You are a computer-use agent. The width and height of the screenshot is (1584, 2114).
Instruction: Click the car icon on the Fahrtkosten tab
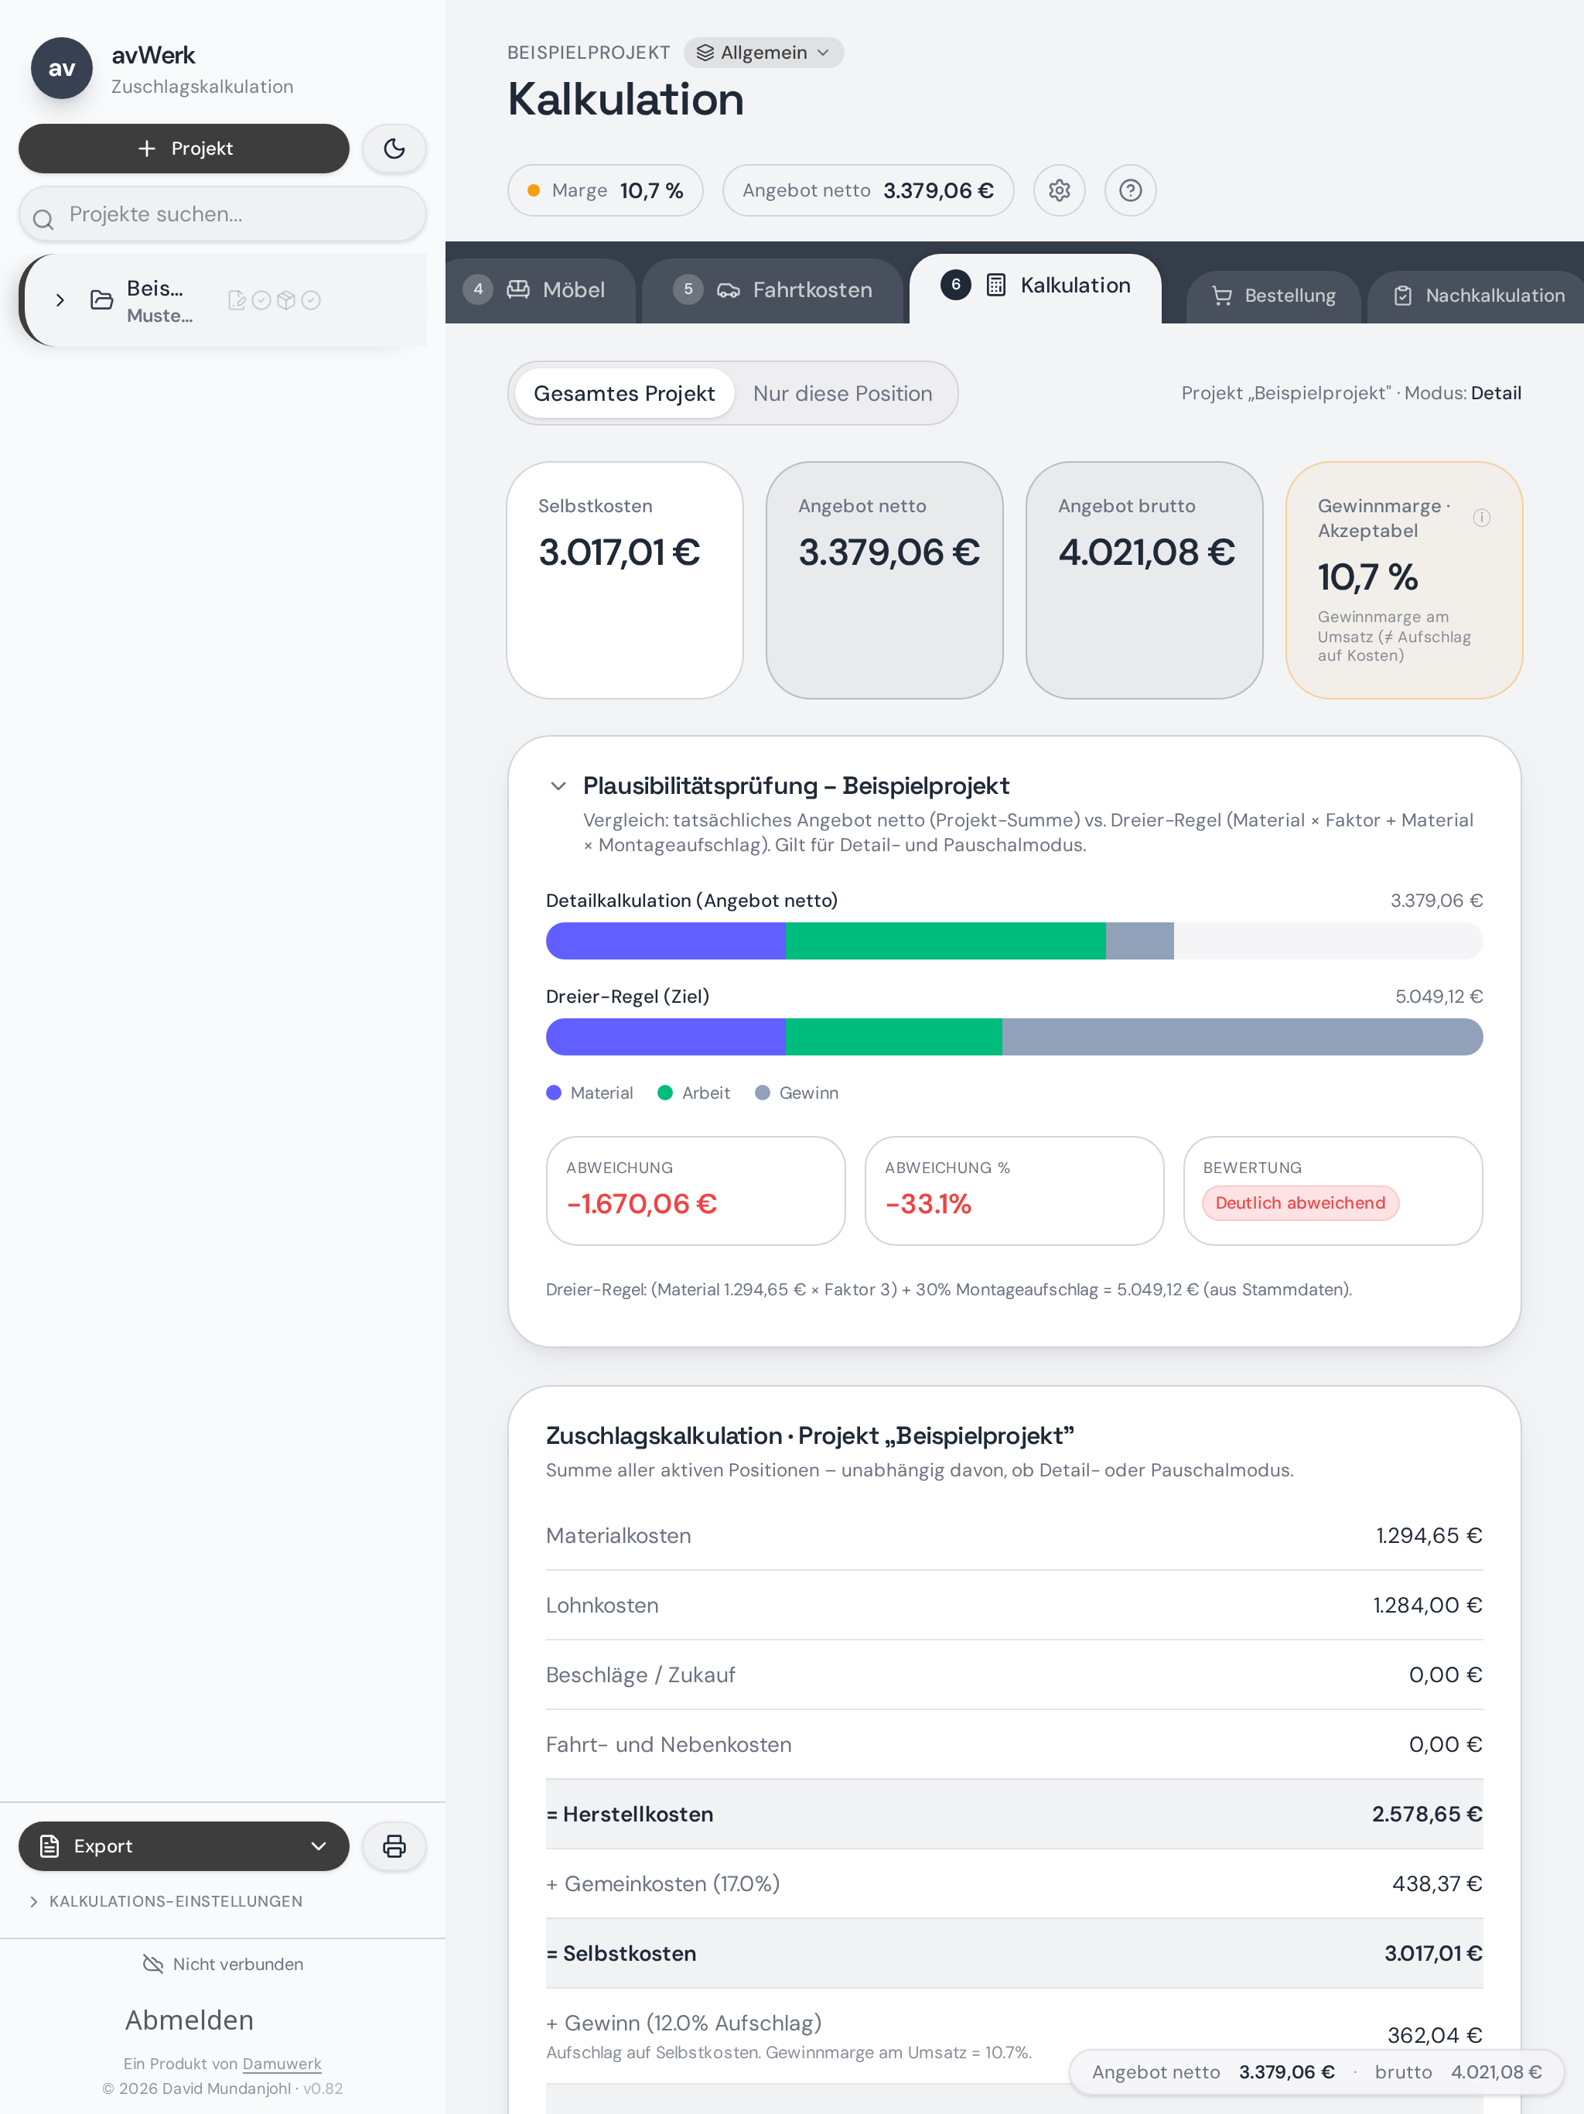coord(728,289)
